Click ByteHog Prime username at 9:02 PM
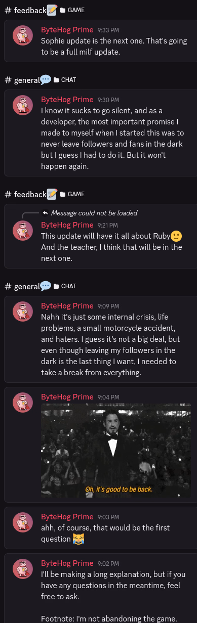Screen dimensions: 197x623 (67, 563)
